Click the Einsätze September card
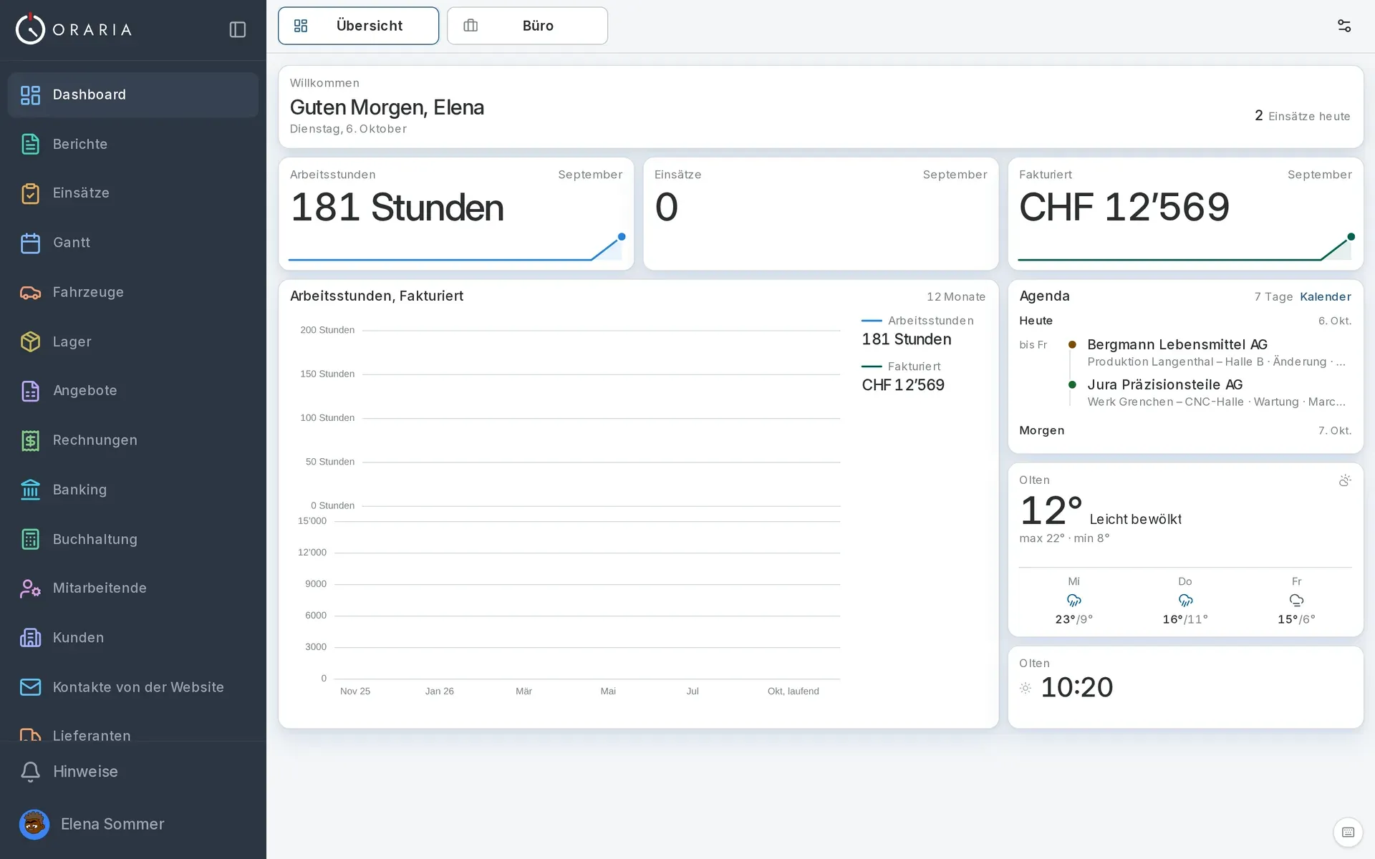This screenshot has width=1375, height=859. pos(821,214)
